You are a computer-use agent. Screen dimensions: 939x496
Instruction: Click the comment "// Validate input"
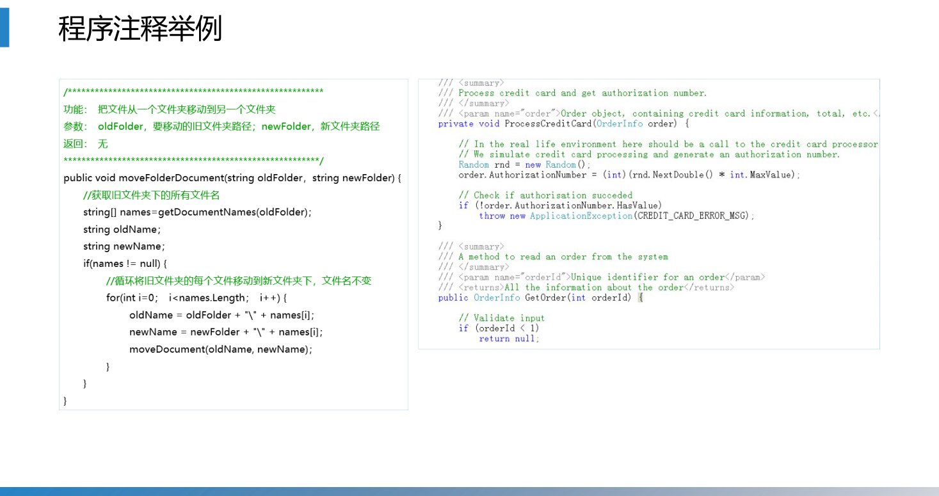(x=502, y=318)
